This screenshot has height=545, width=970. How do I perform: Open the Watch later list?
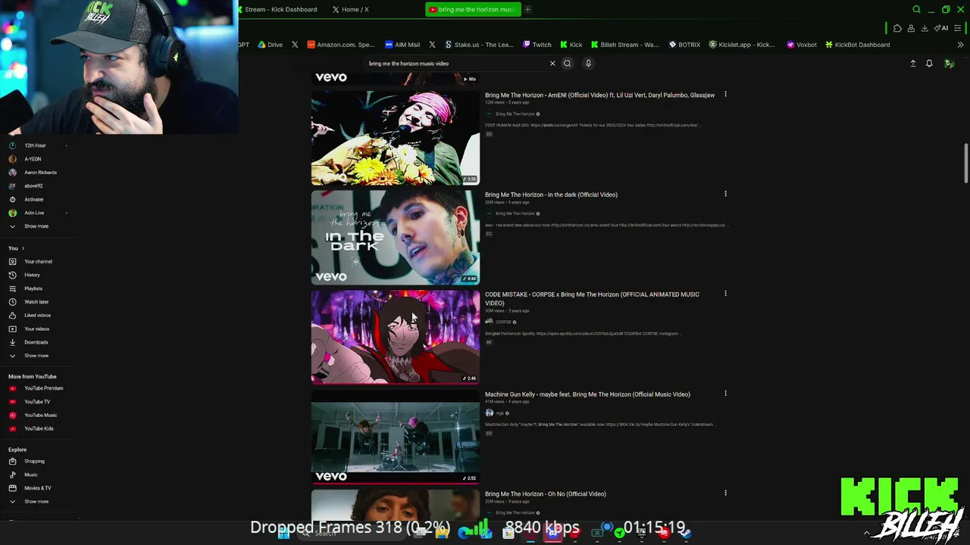(36, 302)
